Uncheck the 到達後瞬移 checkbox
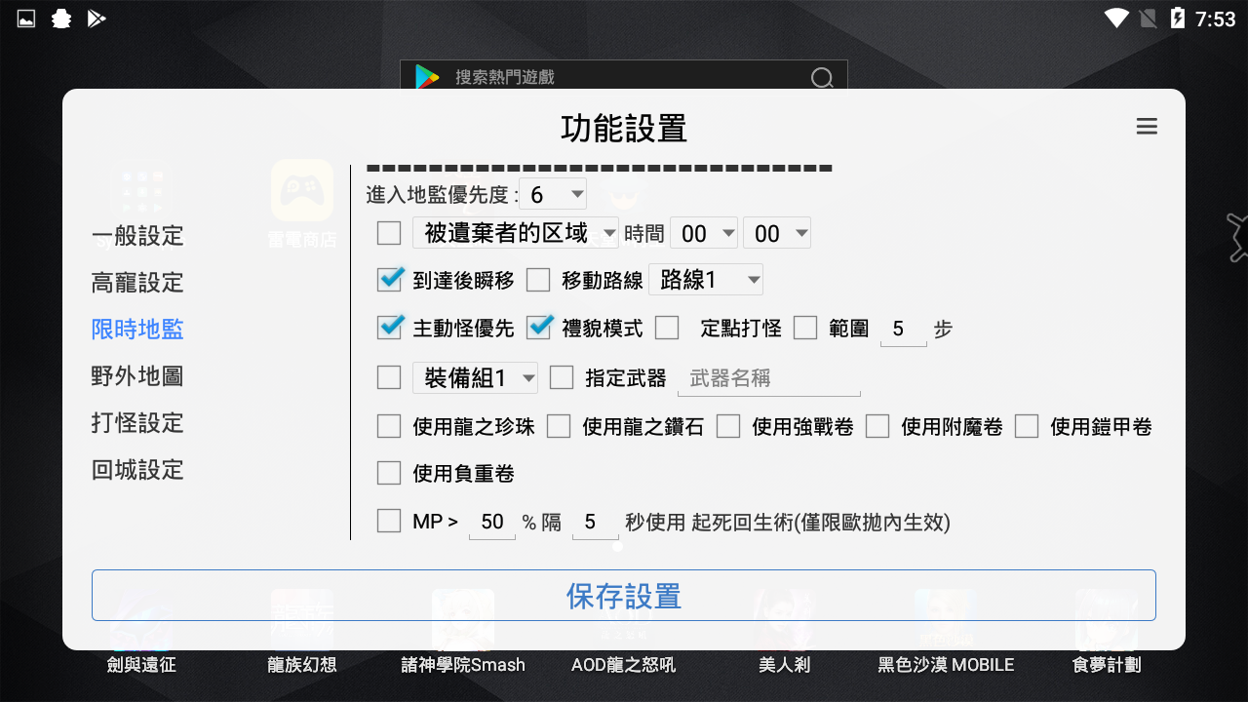 [389, 279]
